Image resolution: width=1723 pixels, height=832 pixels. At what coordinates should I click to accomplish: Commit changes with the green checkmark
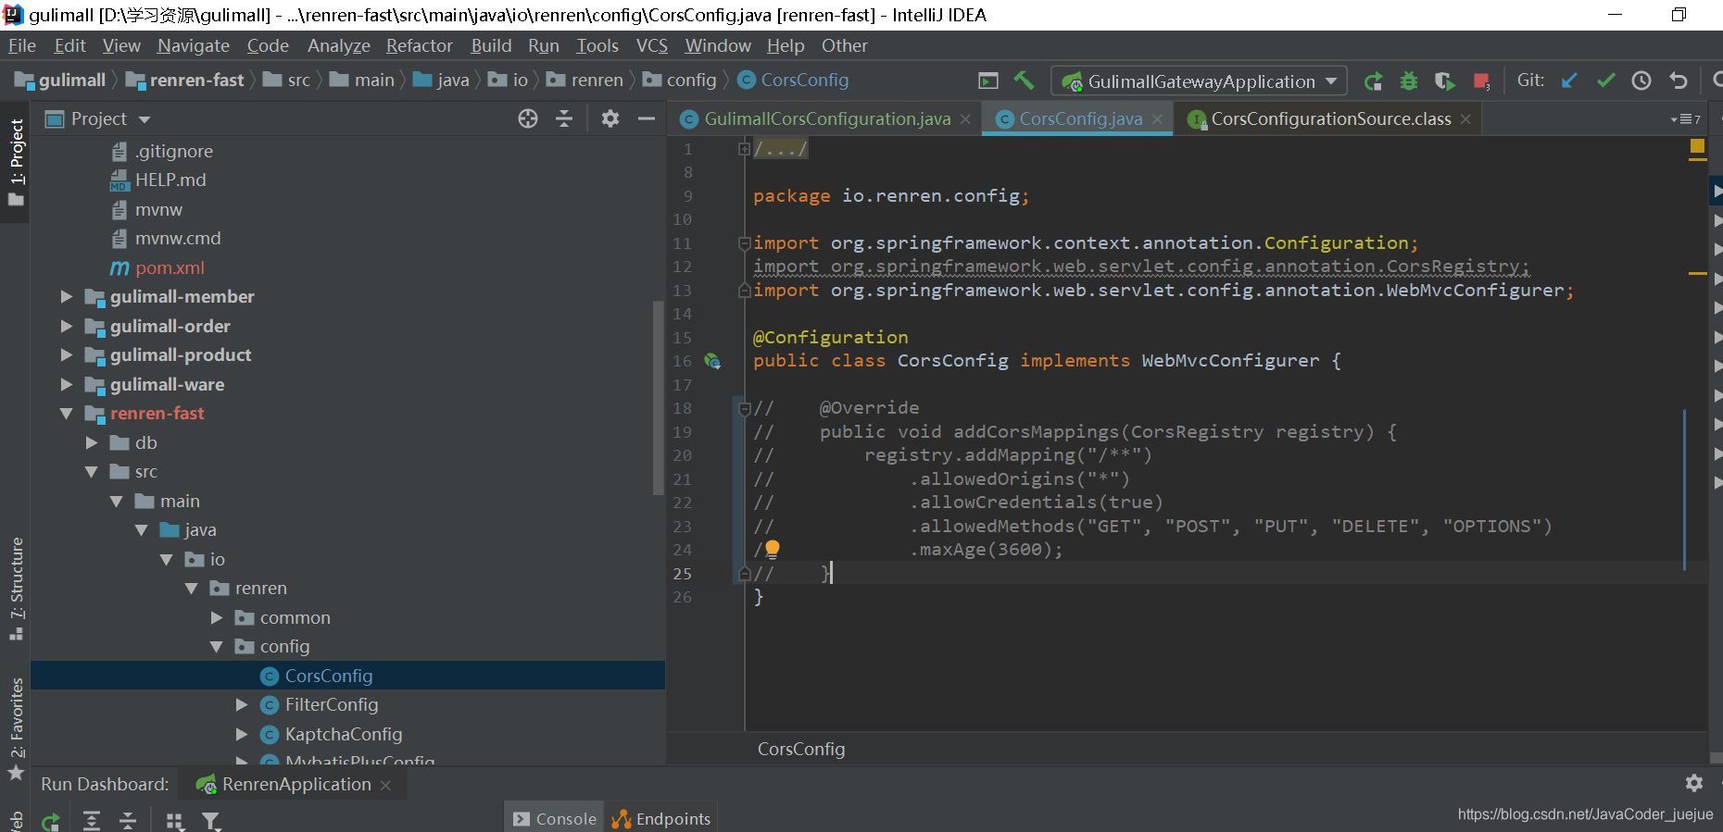(1605, 81)
